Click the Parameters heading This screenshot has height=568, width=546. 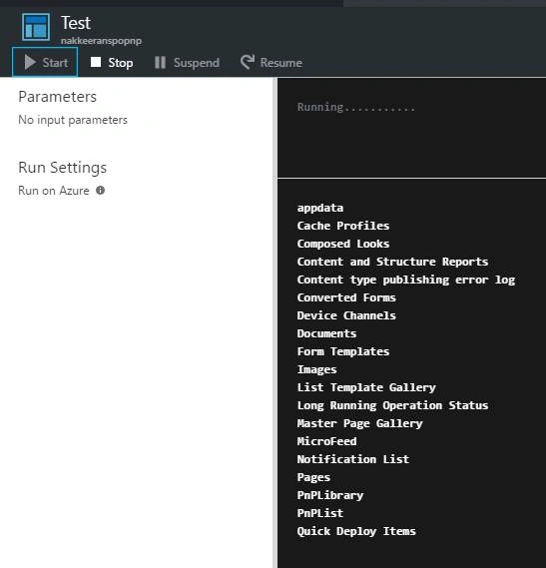57,97
